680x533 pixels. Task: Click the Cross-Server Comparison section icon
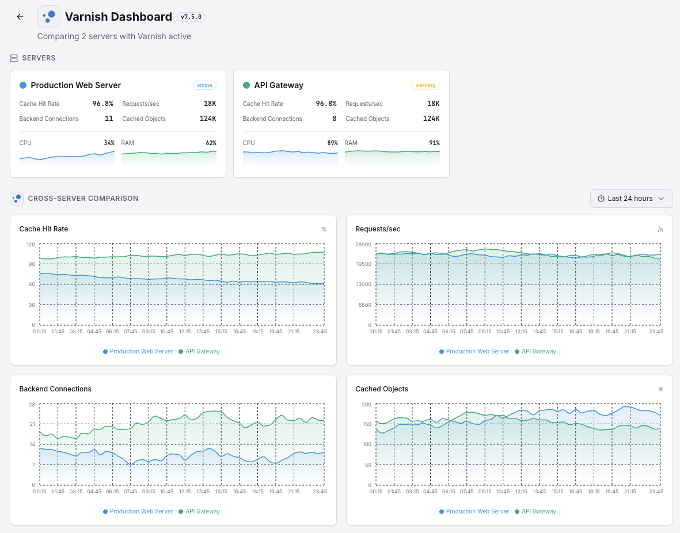pos(17,198)
